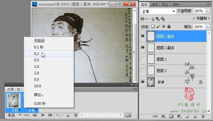Click 背景 layer thumbnail
Viewport: 213px width, 121px height.
151,82
